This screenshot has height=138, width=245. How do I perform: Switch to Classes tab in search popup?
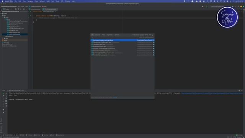pos(98,35)
